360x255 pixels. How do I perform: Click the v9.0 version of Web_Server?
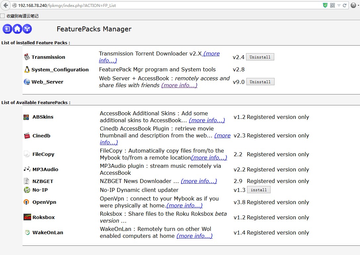238,82
